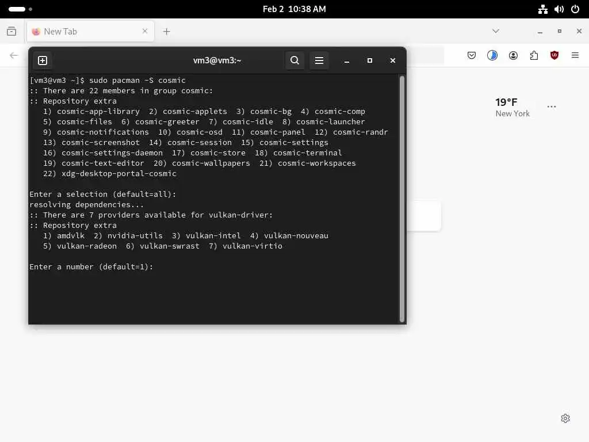Go back with Firefox back arrow
The image size is (589, 442).
pos(14,56)
